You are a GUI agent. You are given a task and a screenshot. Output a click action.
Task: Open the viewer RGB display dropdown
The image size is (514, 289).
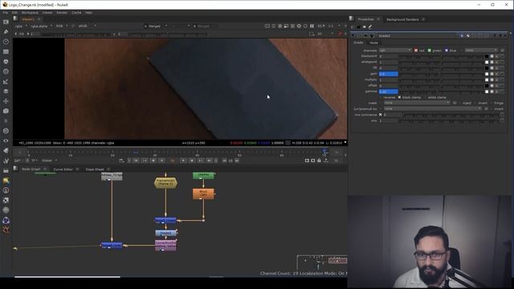coord(62,26)
